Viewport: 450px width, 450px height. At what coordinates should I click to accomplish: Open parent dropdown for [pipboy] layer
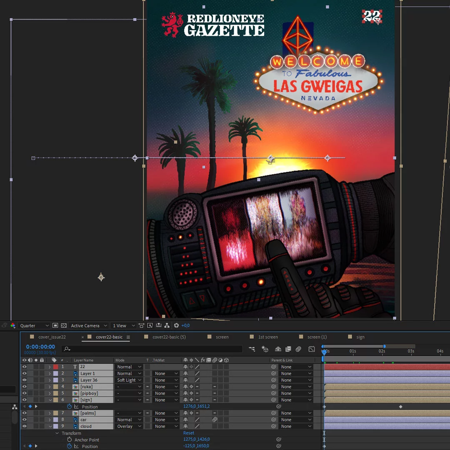click(x=296, y=393)
